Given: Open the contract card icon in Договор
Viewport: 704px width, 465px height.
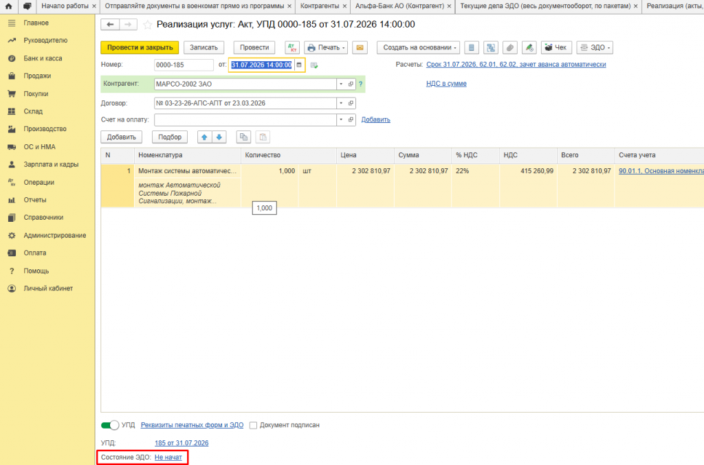Looking at the screenshot, I should tap(351, 103).
